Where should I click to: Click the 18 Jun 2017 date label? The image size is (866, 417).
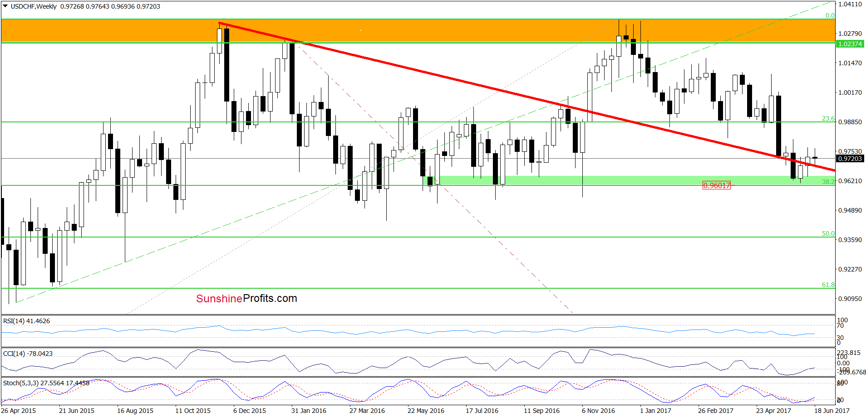tap(832, 411)
